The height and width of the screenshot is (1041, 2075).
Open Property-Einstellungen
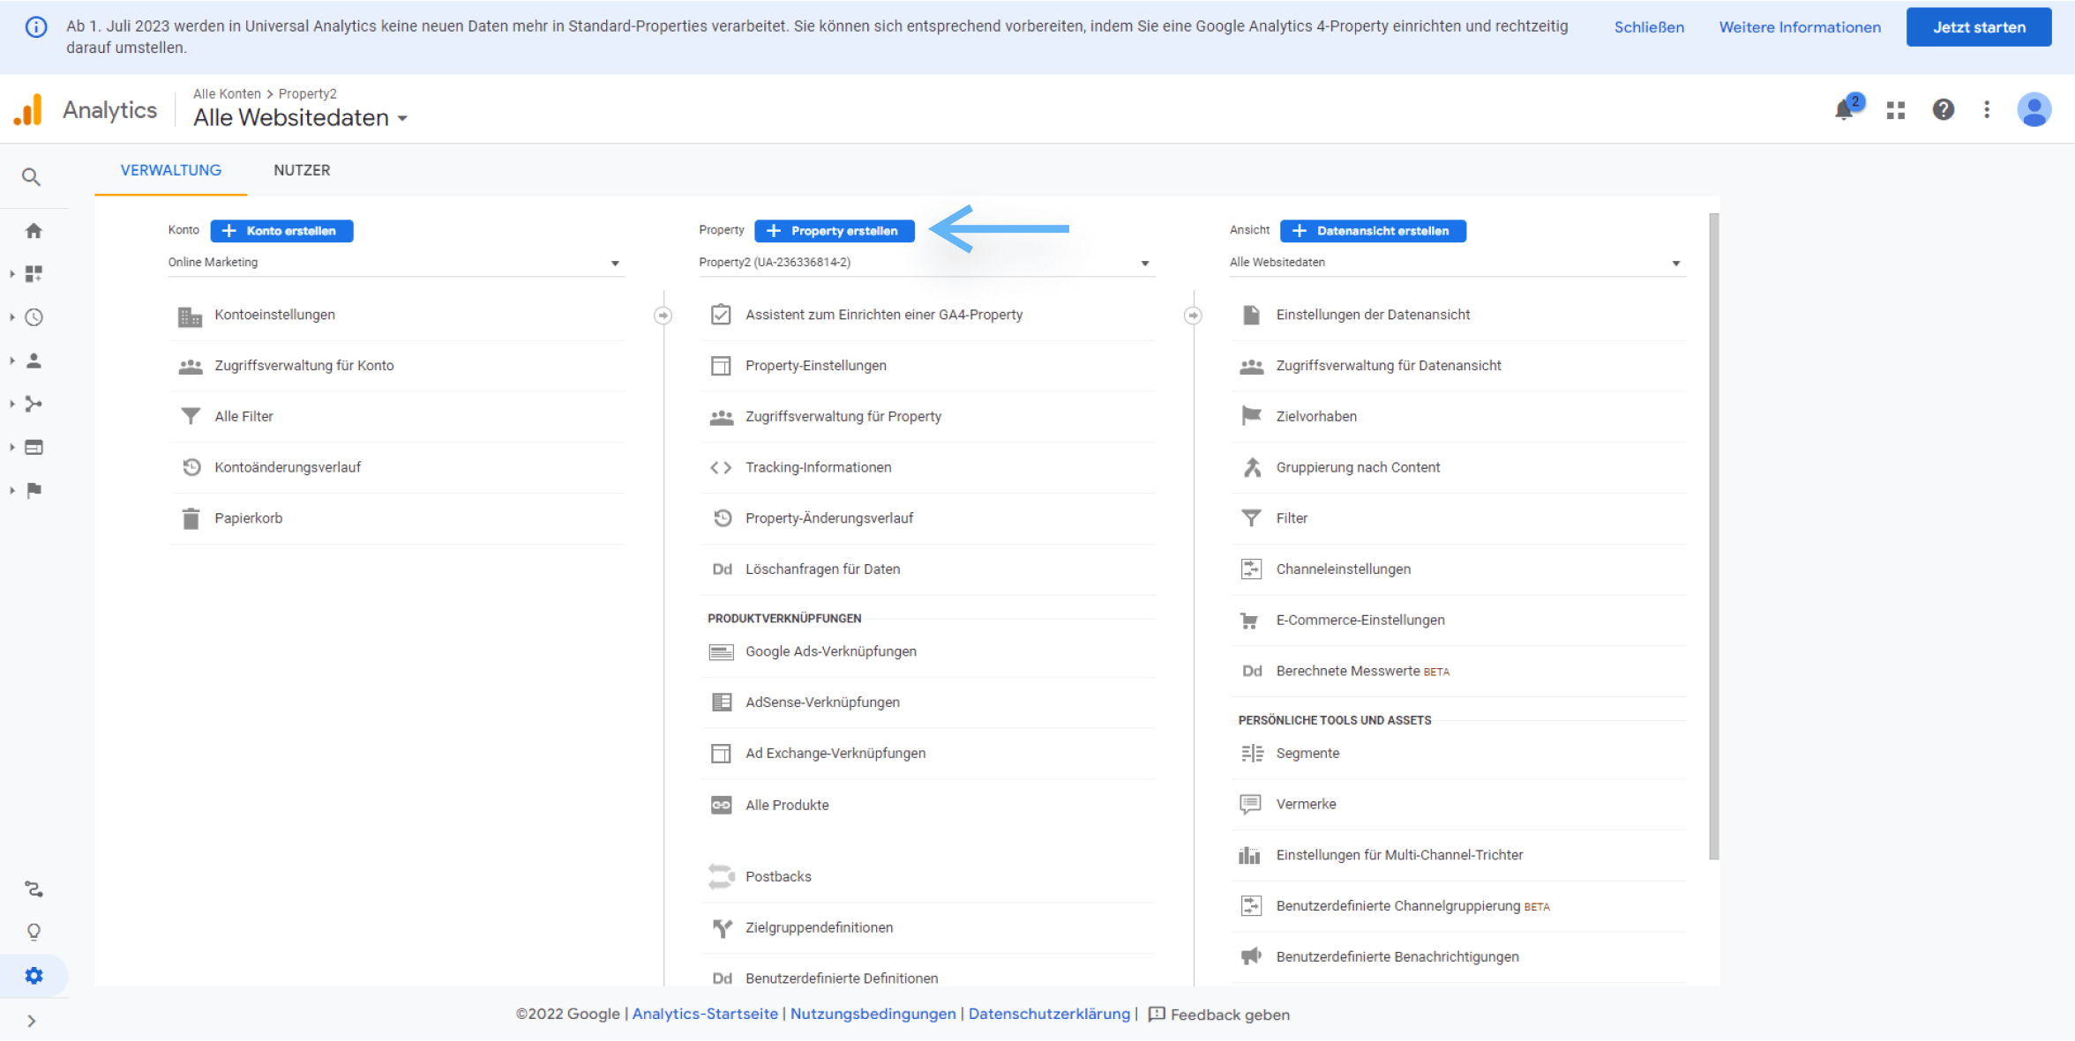point(816,366)
